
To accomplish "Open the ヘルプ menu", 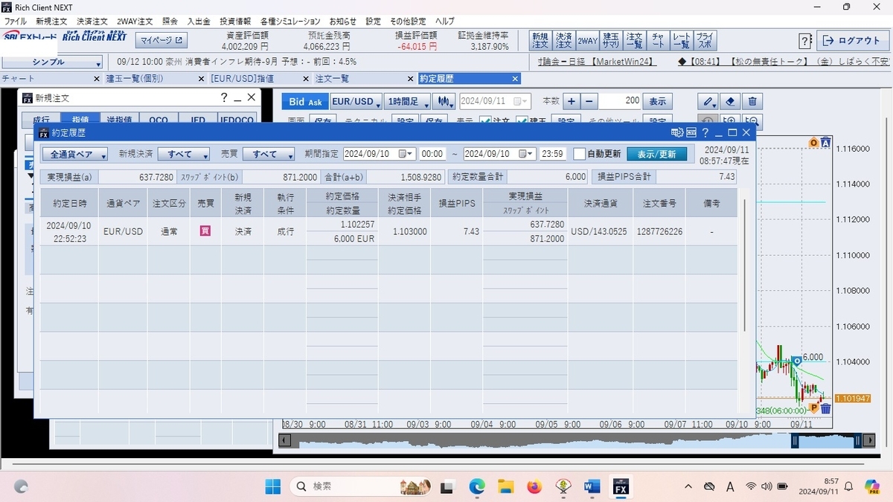I will click(445, 22).
